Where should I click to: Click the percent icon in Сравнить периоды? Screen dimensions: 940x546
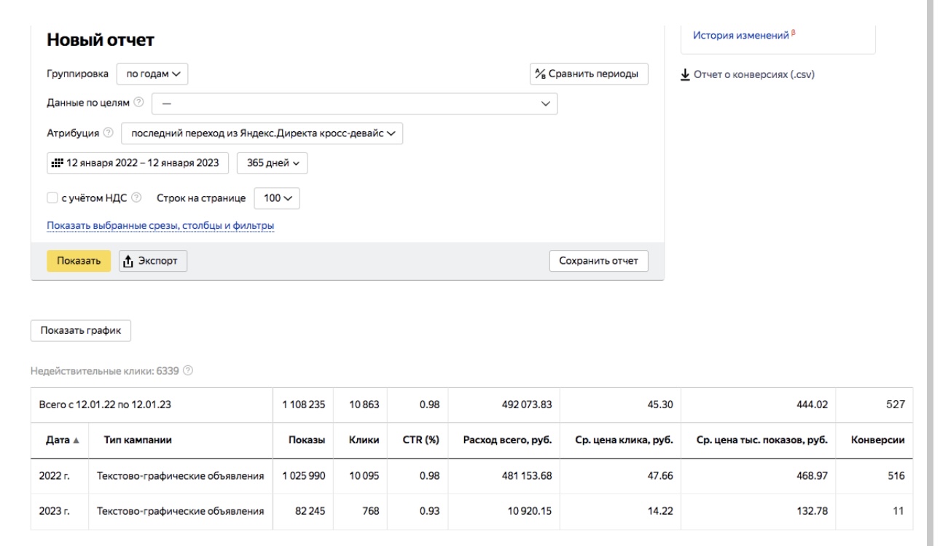(540, 74)
